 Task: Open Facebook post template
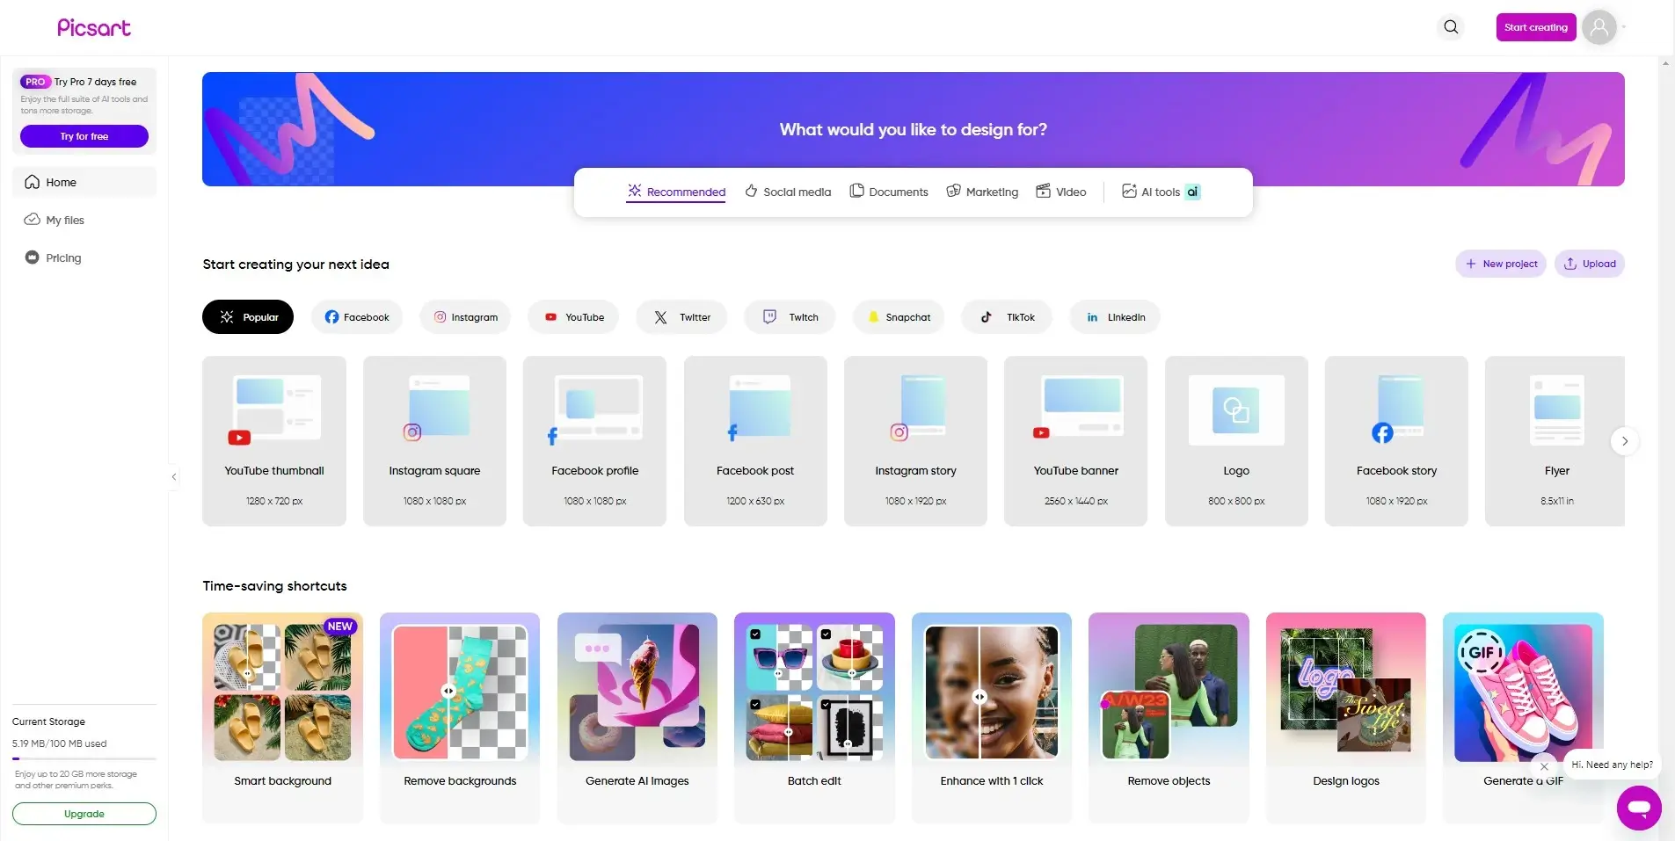[x=755, y=441]
